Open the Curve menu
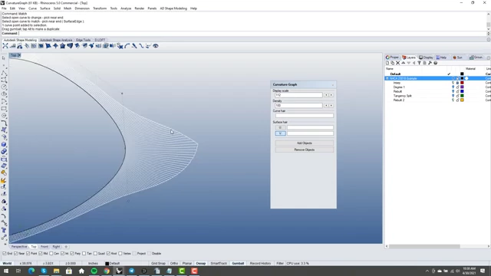Screen dimensions: 491x276 tap(32, 8)
